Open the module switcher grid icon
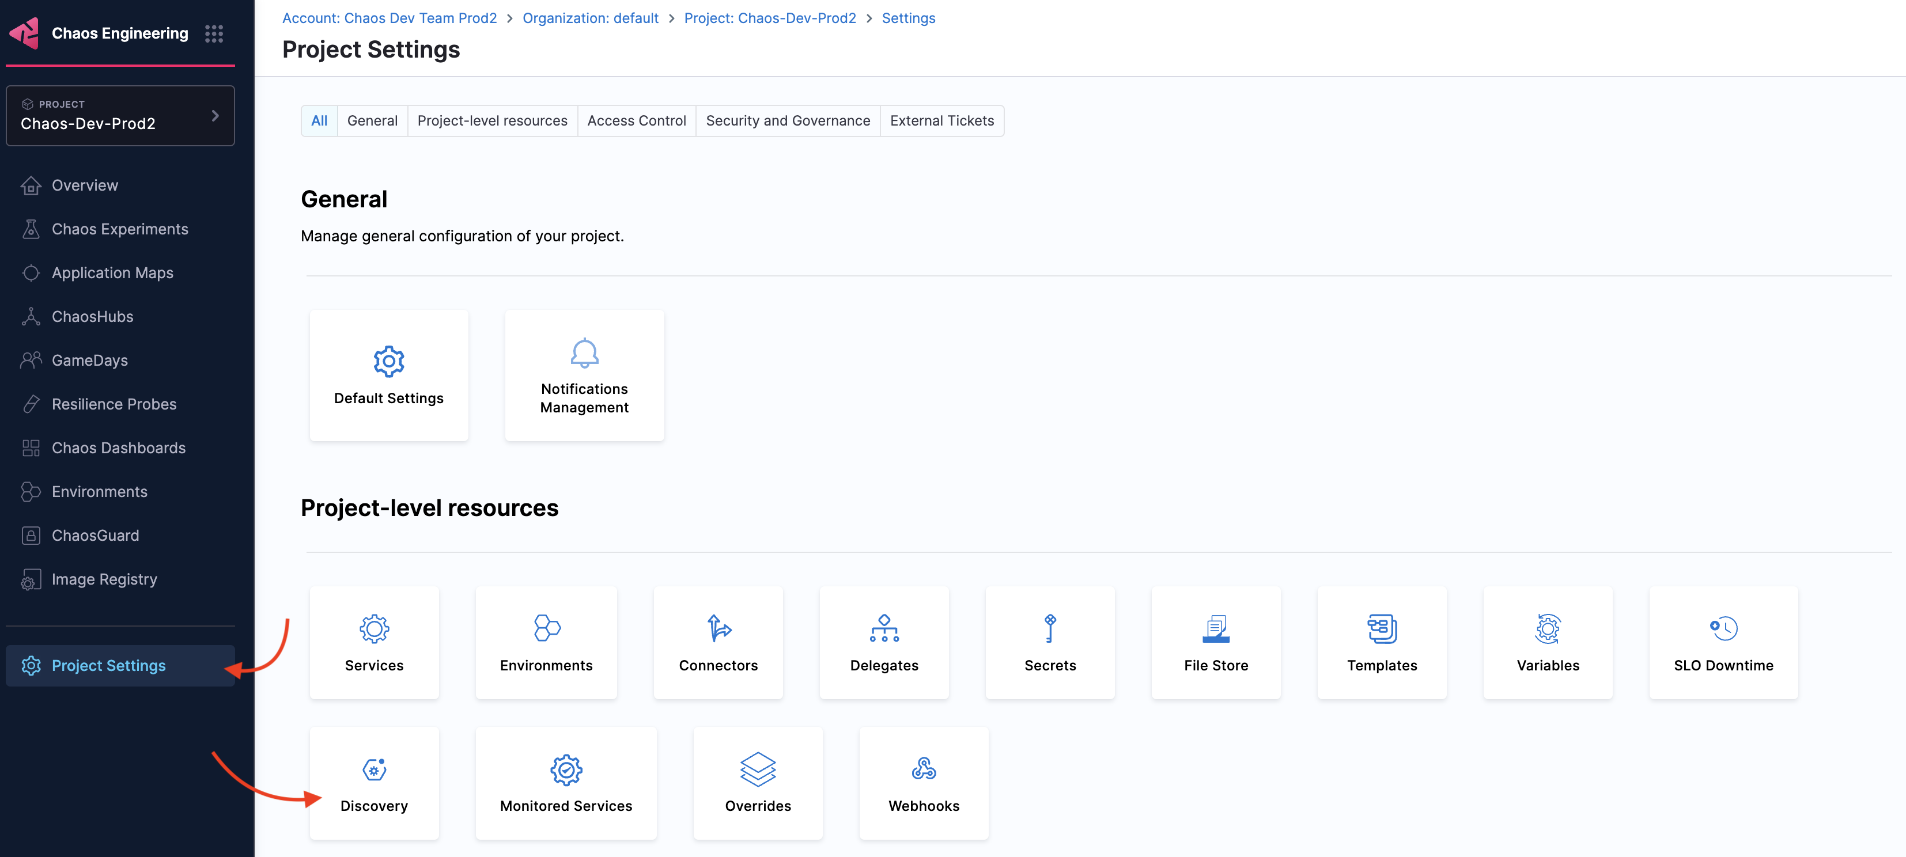1906x857 pixels. [214, 33]
